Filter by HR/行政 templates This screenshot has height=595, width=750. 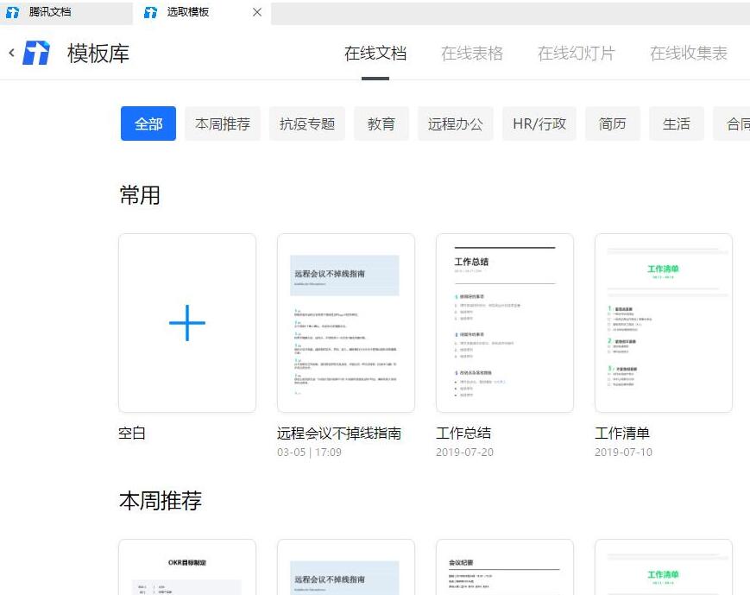pyautogui.click(x=539, y=123)
